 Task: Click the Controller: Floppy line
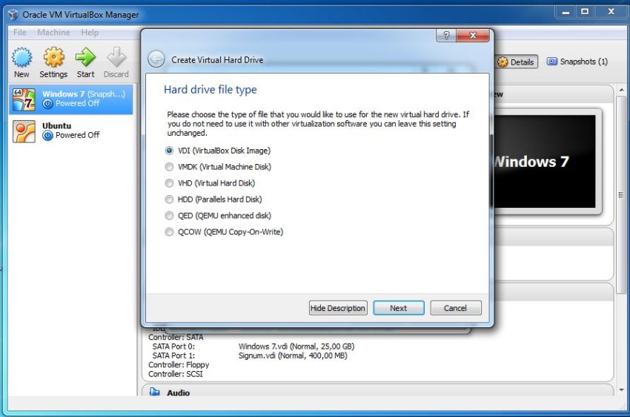(x=179, y=365)
